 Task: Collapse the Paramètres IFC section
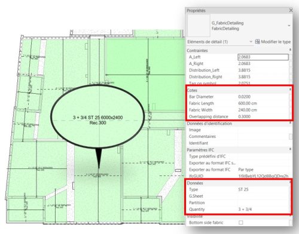point(291,149)
